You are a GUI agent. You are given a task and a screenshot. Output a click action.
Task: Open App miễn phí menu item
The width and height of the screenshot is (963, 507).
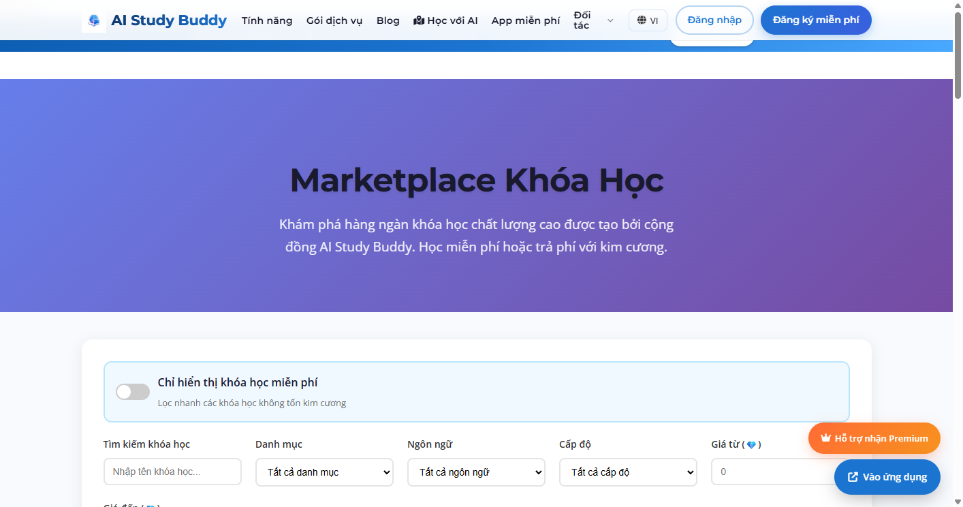pyautogui.click(x=526, y=20)
